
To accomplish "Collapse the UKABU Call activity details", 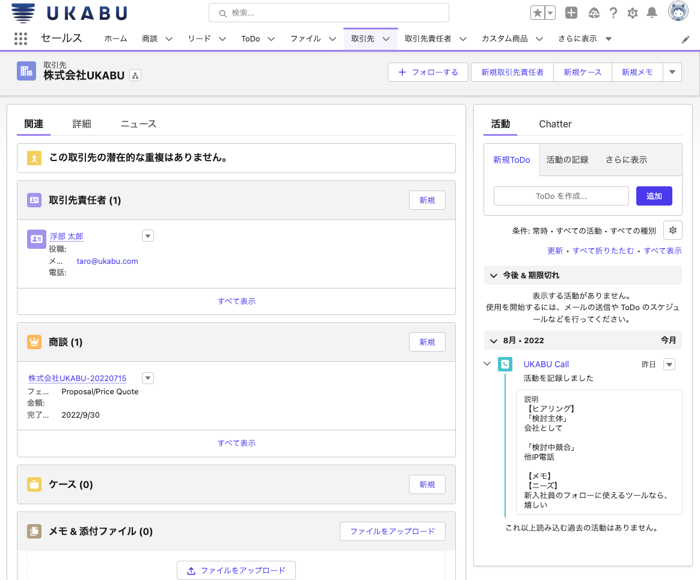I will (x=487, y=364).
